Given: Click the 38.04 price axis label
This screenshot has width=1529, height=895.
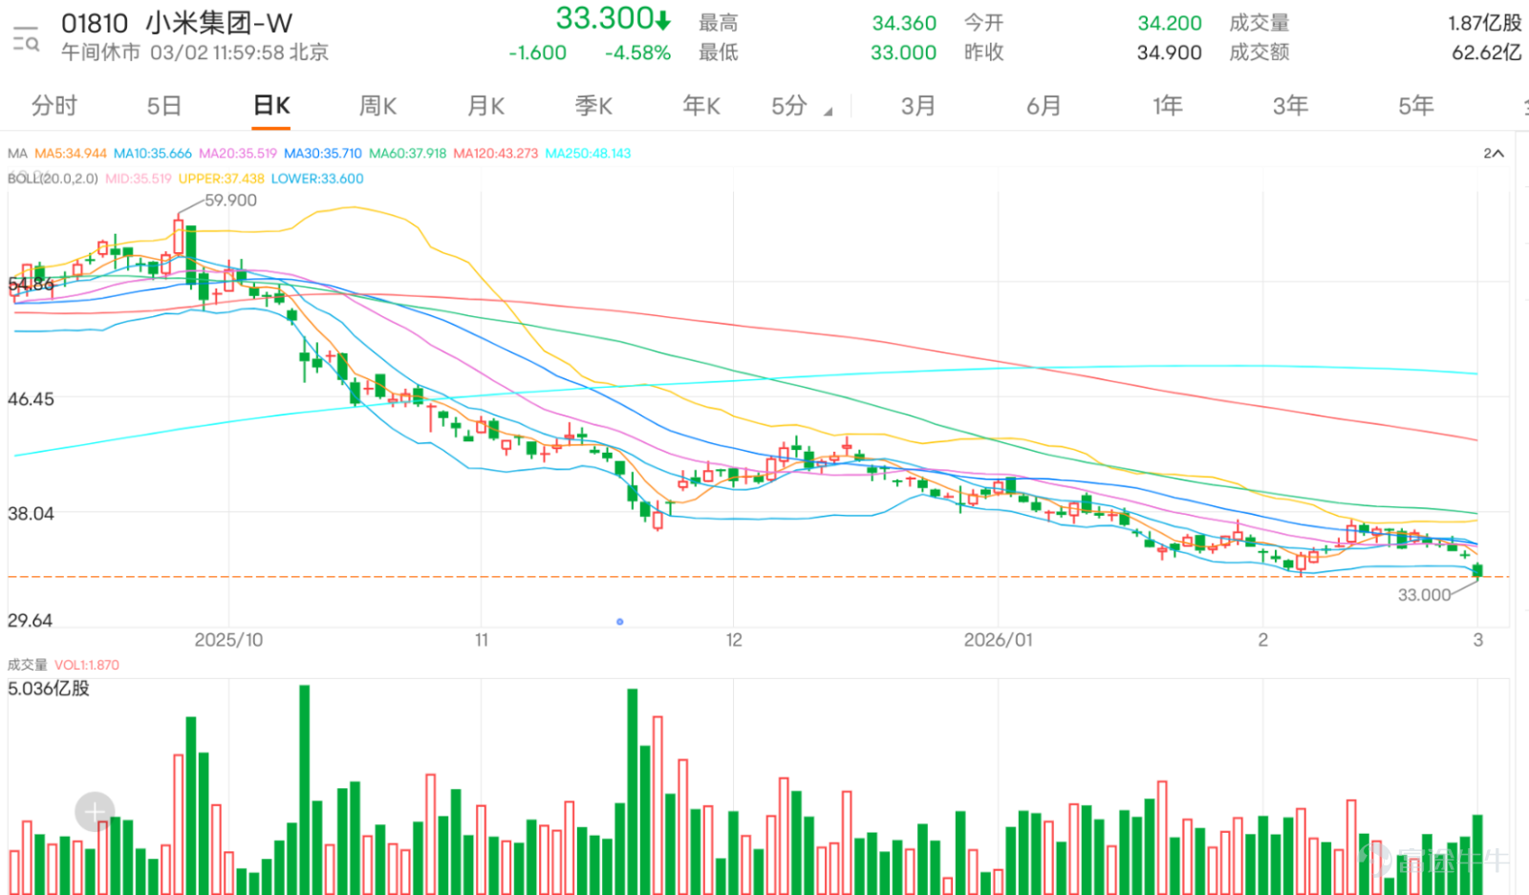Looking at the screenshot, I should tap(31, 514).
